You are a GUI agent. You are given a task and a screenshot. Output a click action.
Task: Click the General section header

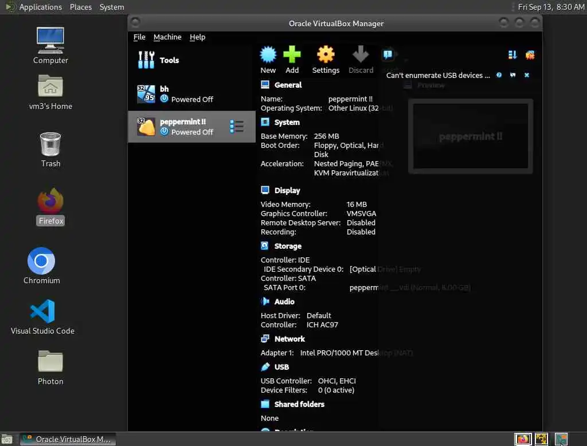click(x=288, y=85)
